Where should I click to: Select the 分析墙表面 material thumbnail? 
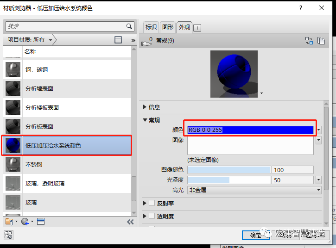pyautogui.click(x=13, y=88)
